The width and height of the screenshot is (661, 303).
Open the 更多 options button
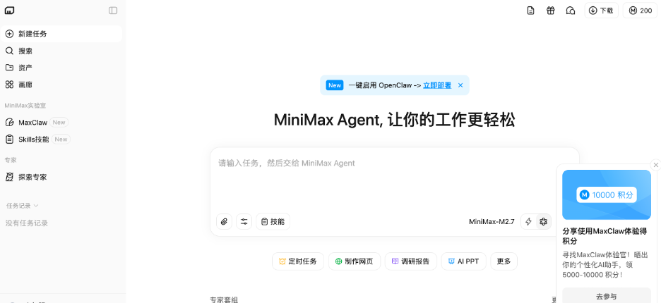pos(504,261)
